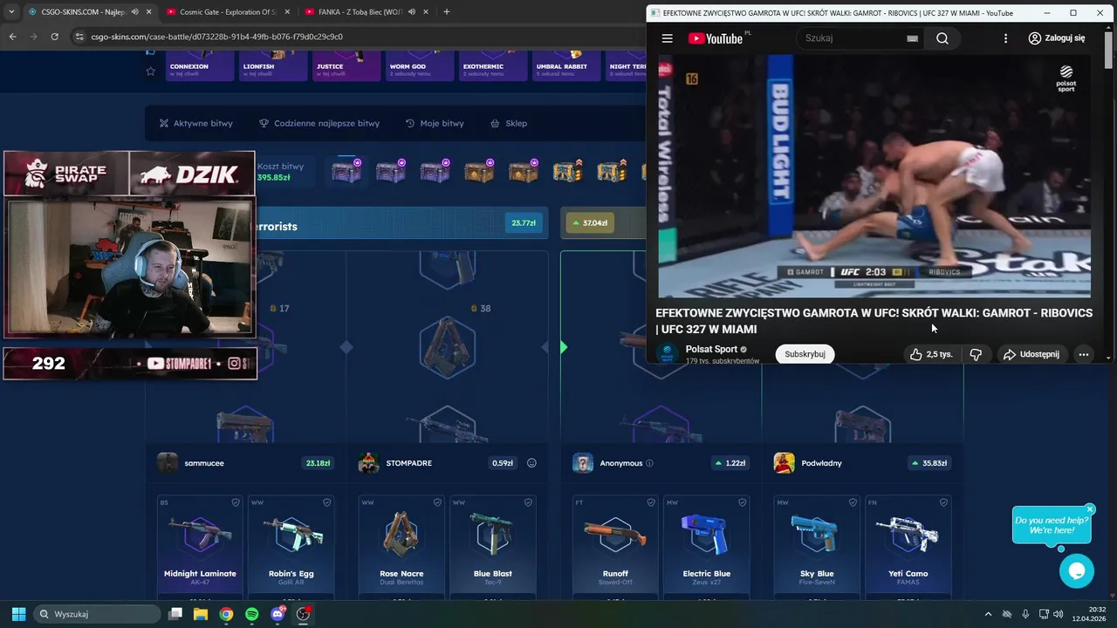1117x628 pixels.
Task: Reload the csgo-skins page
Action: click(54, 37)
